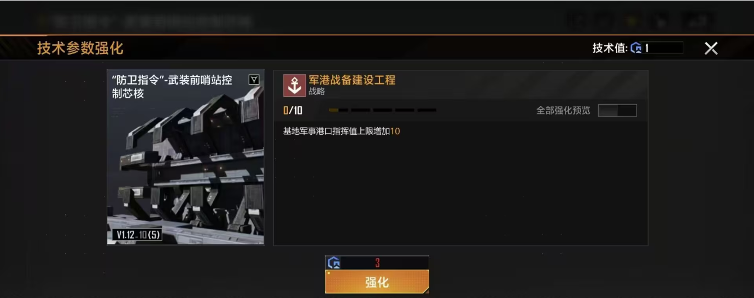
Task: Click the 基地军事港口指挥值 effect description
Action: (x=342, y=131)
